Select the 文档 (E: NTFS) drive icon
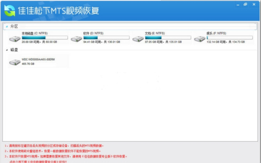The image size is (261, 163). coord(138,39)
